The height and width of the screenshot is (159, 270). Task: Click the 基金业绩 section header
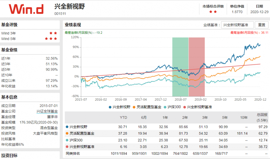click(x=9, y=50)
